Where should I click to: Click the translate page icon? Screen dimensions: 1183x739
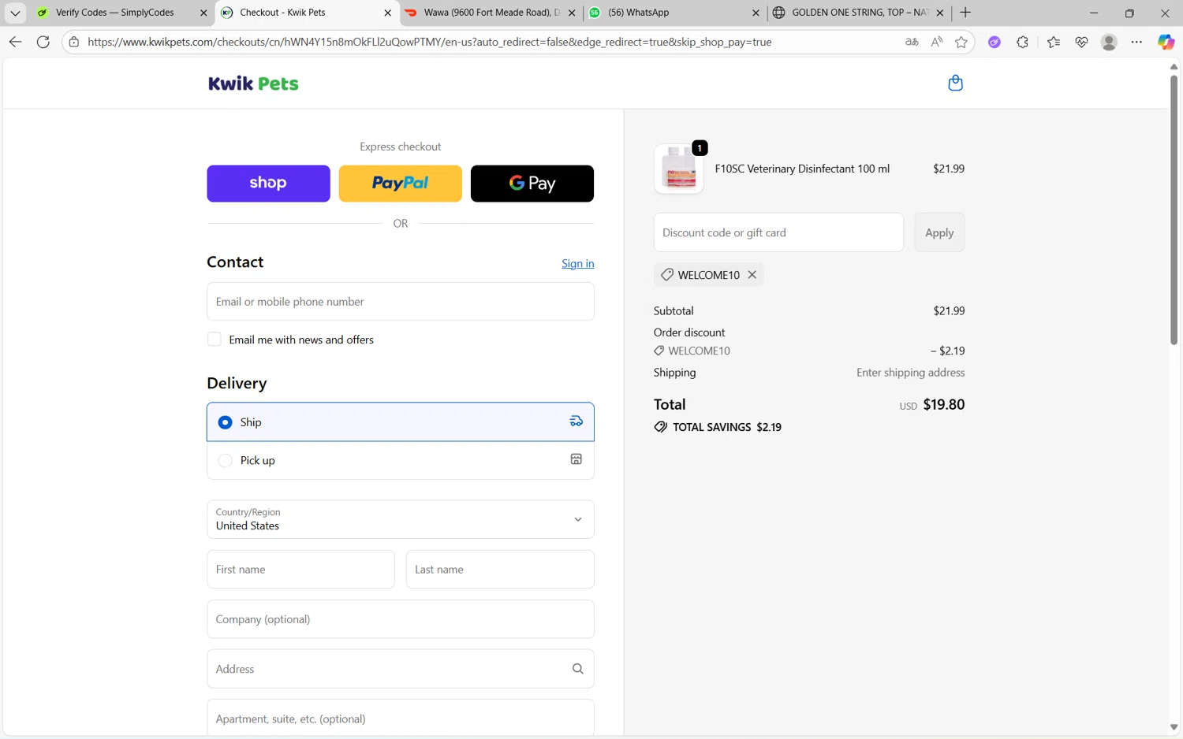point(912,42)
